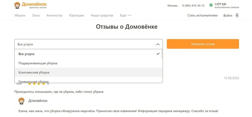Click the Хранитель чистоты tagline
This screenshot has width=252, height=117.
coord(38,8)
